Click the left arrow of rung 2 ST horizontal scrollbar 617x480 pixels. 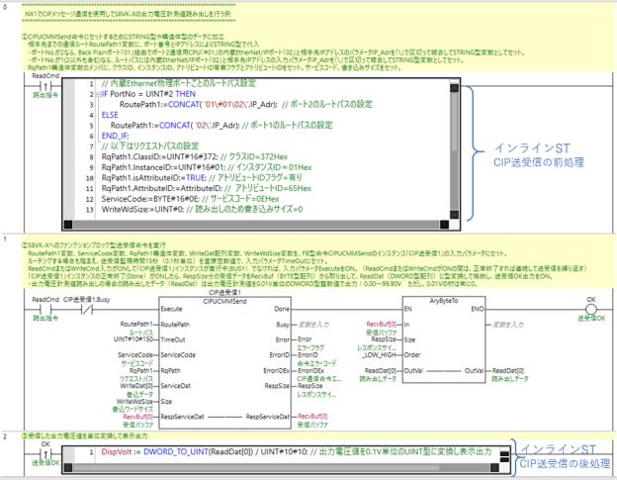(x=68, y=467)
